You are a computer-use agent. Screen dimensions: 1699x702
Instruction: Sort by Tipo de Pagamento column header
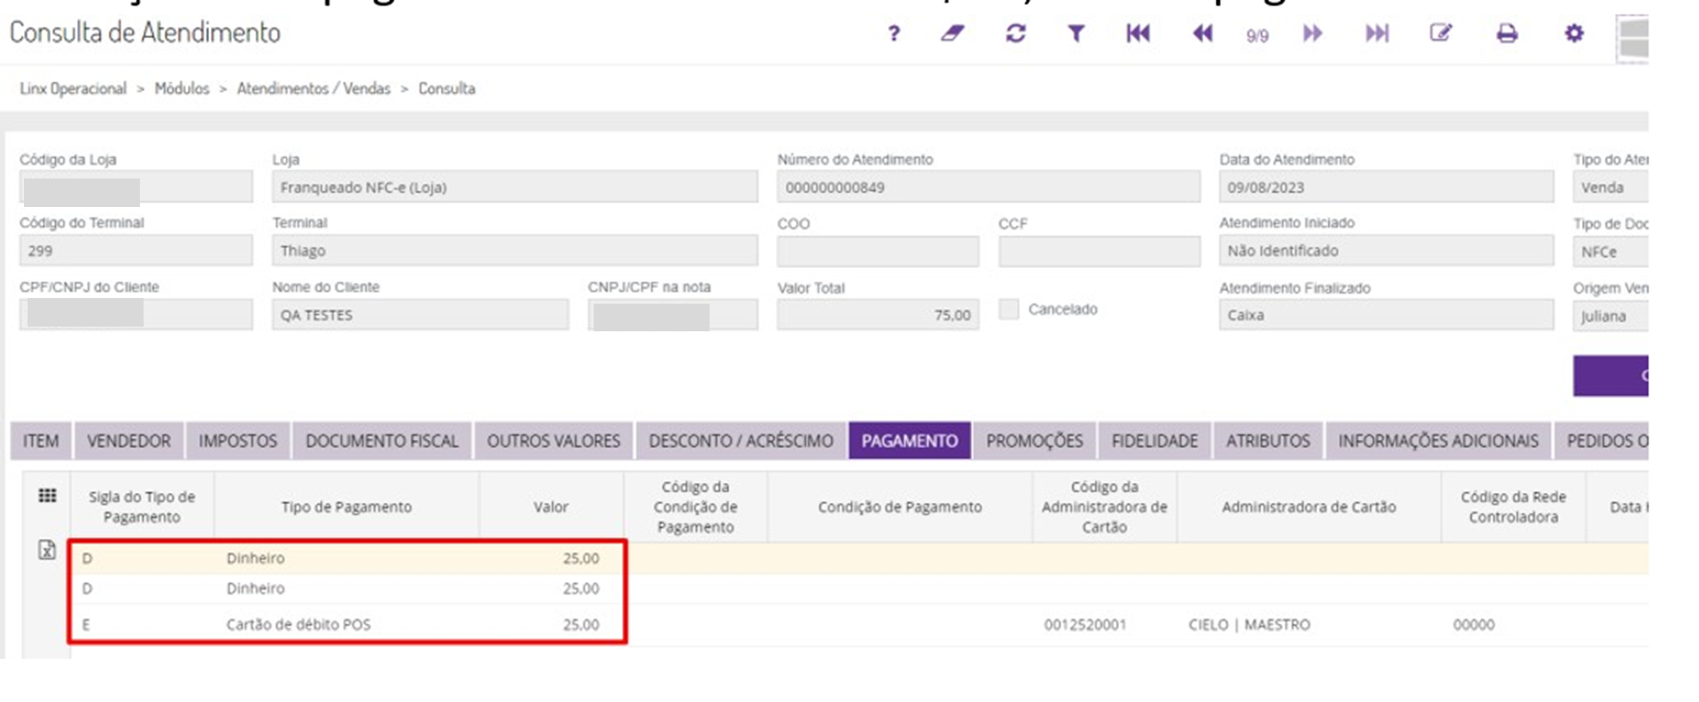pyautogui.click(x=346, y=507)
